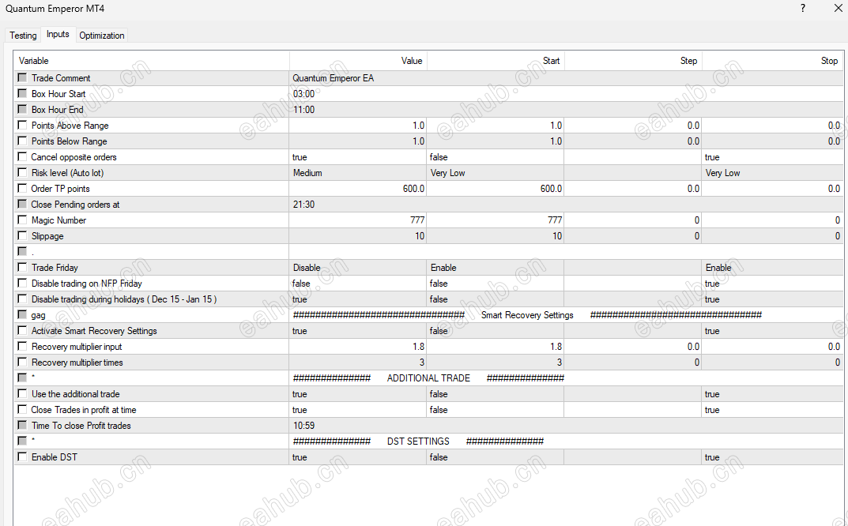
Task: Select Risk level Start cell Very Low
Action: pyautogui.click(x=496, y=173)
